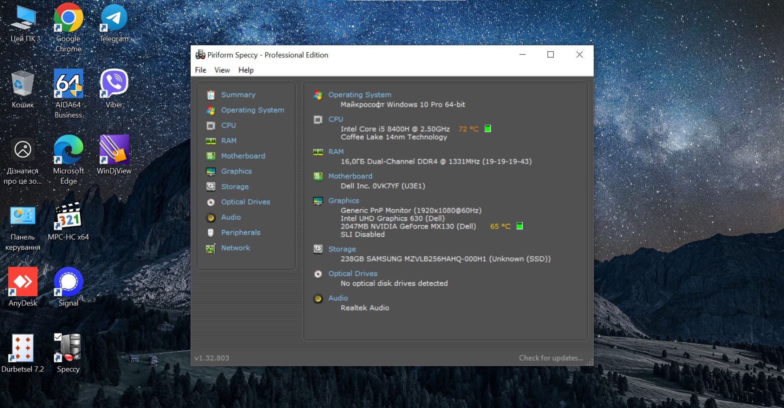Open RAM heading link in summary
Screen dimensions: 784x408
tap(336, 152)
